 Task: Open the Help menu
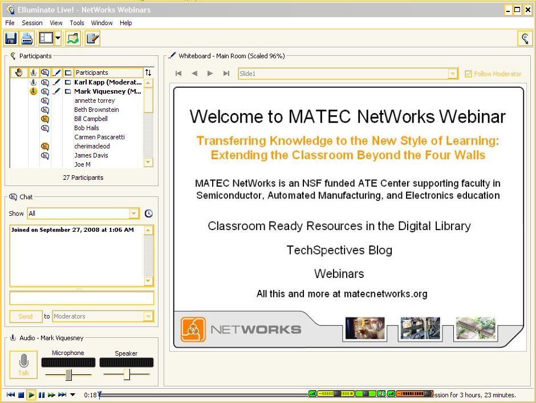tap(126, 23)
